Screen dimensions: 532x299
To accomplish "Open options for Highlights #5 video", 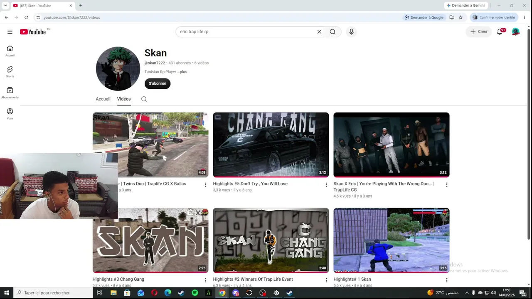I will coord(326,185).
